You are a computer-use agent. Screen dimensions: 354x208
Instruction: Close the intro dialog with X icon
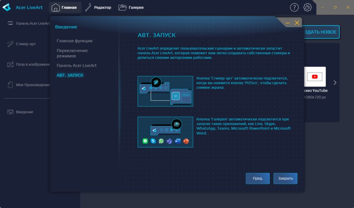[x=297, y=23]
